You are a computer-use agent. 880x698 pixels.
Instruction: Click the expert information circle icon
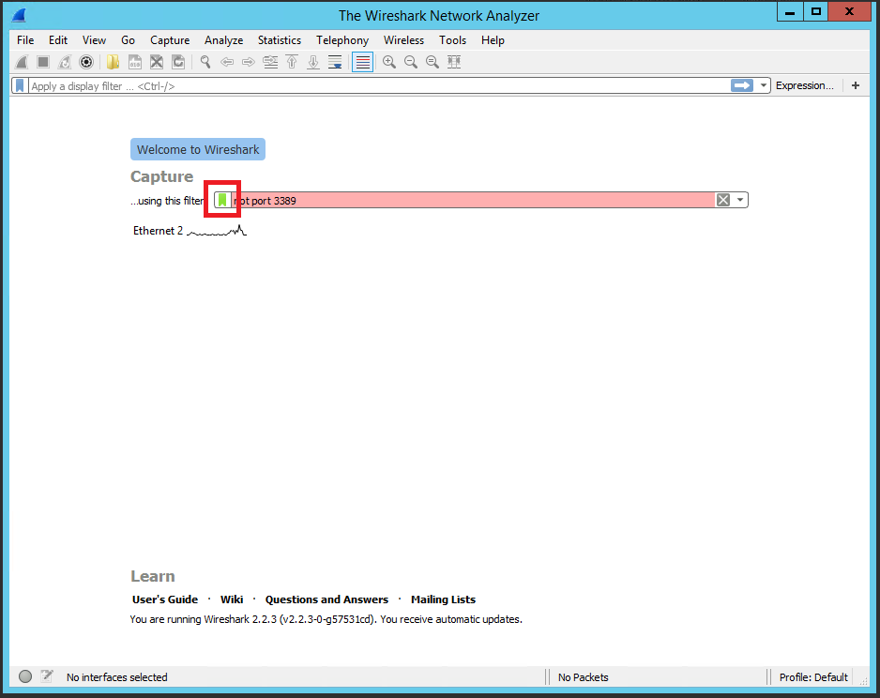click(x=25, y=676)
